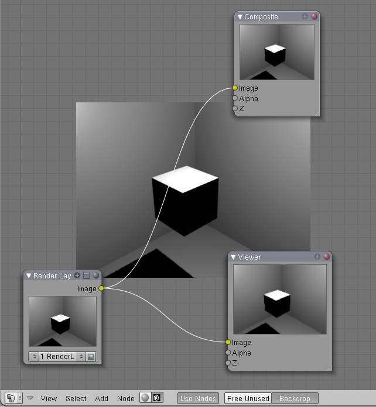
Task: Click the plus icon on Render Layers node
Action: pyautogui.click(x=77, y=275)
